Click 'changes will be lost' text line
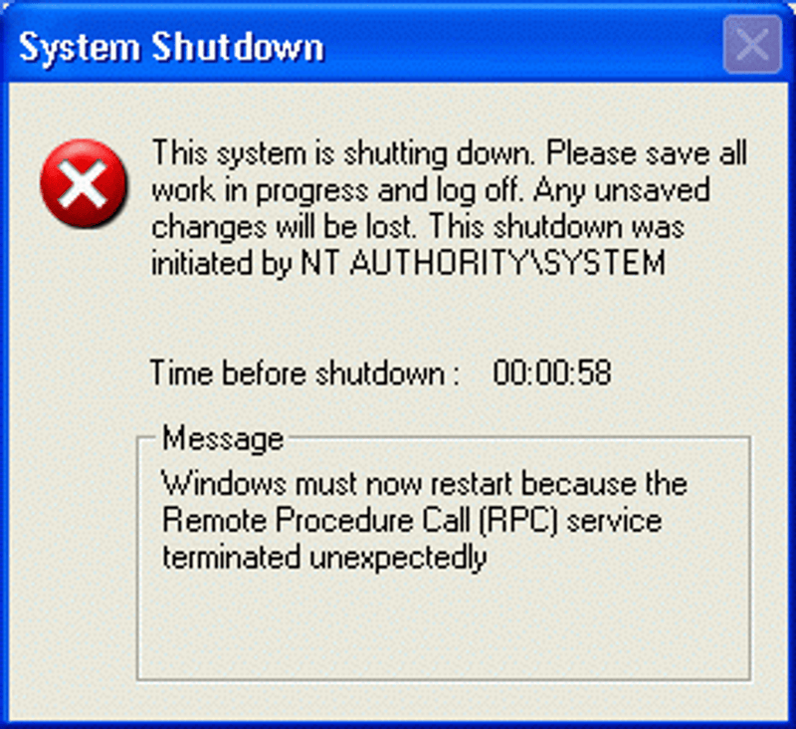 [x=284, y=227]
